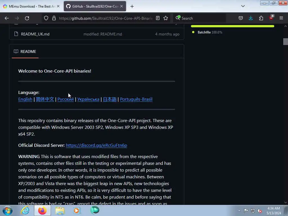Open the English language link
The height and width of the screenshot is (216, 288).
pos(25,99)
